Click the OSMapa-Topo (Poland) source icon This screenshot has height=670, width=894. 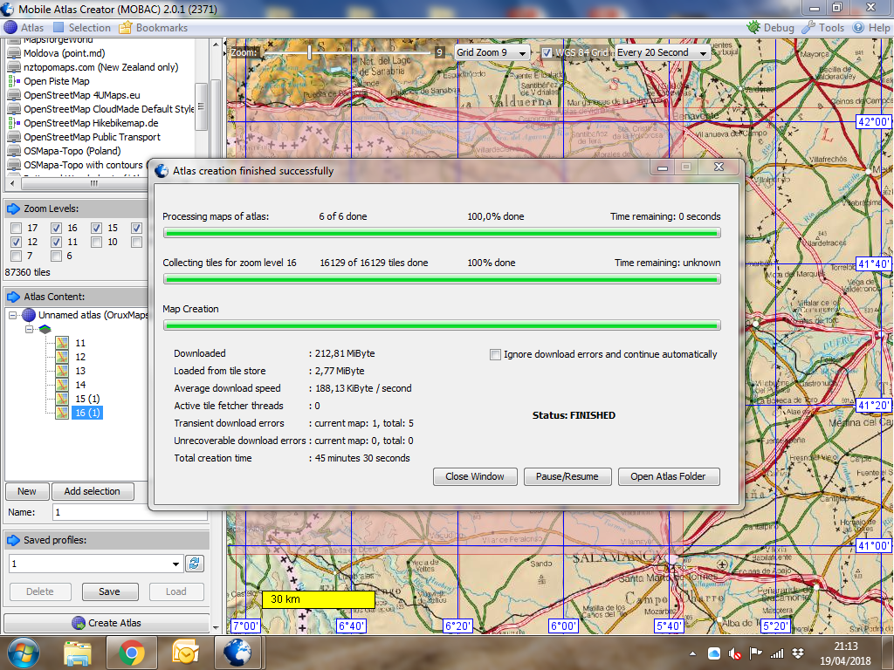14,151
